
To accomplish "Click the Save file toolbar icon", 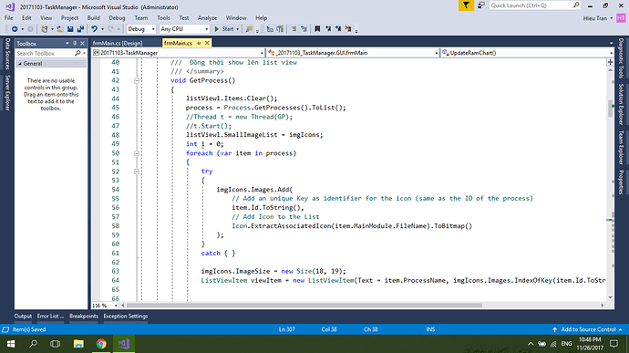I will click(70, 29).
